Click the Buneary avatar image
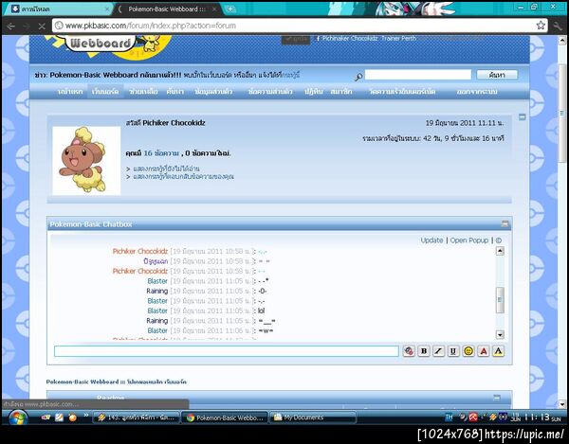Viewport: 569px width, 444px height. 86,161
